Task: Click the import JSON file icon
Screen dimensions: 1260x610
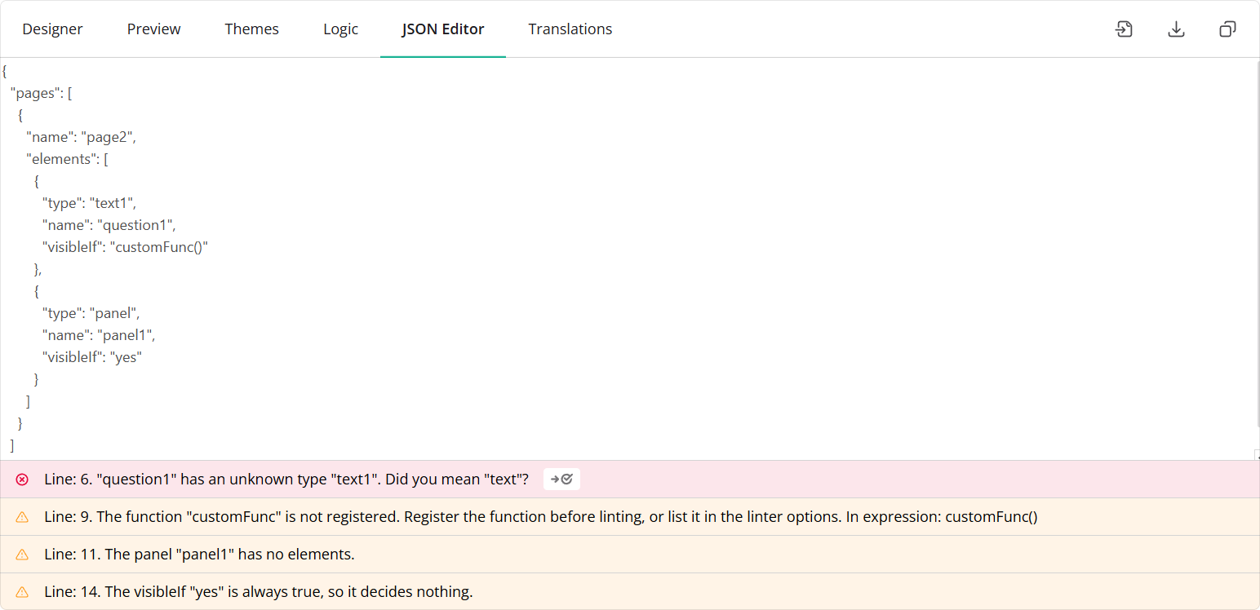Action: pyautogui.click(x=1124, y=29)
